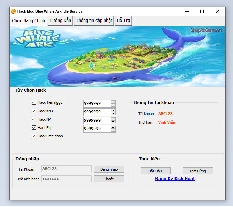This screenshot has height=207, width=233.
Task: Maximize the Hack Mod window
Action: click(x=202, y=11)
